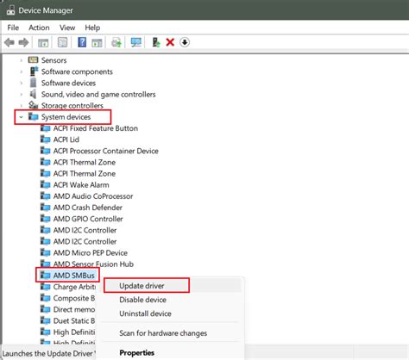Image resolution: width=409 pixels, height=360 pixels.
Task: Open the Action menu
Action: tap(39, 28)
